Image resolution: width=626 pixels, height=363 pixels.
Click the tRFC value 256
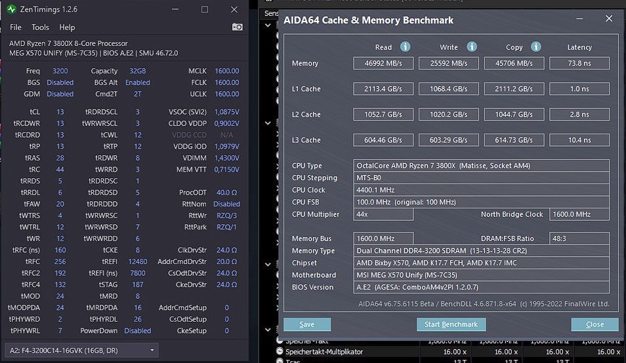coord(60,262)
